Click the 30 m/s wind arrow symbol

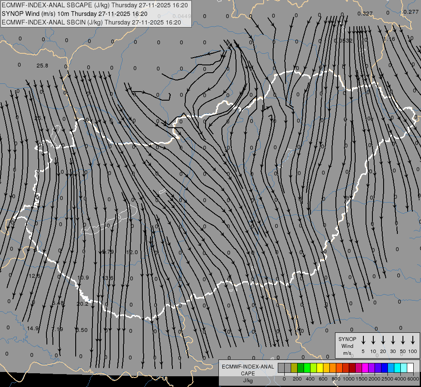pos(393,340)
